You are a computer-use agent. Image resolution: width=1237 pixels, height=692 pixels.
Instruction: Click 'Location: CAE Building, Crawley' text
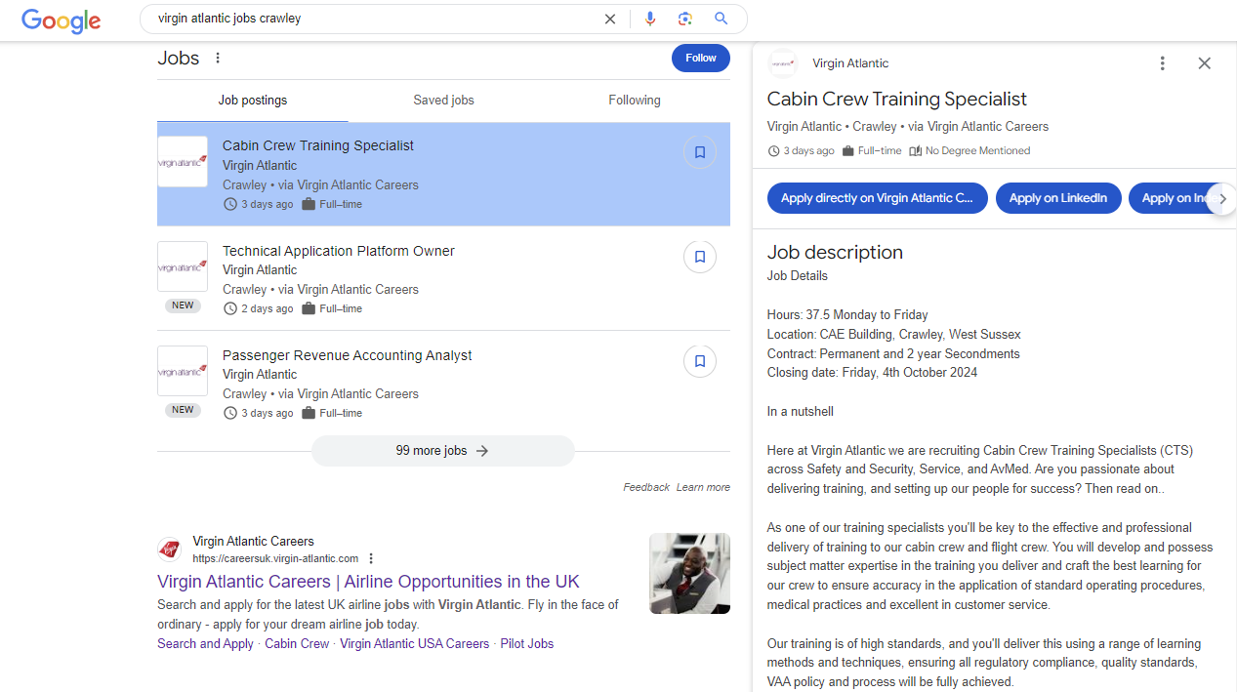click(x=894, y=334)
